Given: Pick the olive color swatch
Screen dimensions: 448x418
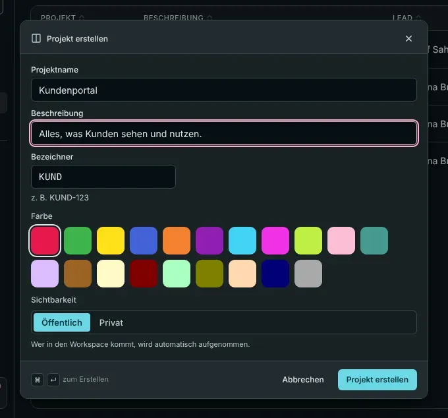Looking at the screenshot, I should pyautogui.click(x=210, y=274).
